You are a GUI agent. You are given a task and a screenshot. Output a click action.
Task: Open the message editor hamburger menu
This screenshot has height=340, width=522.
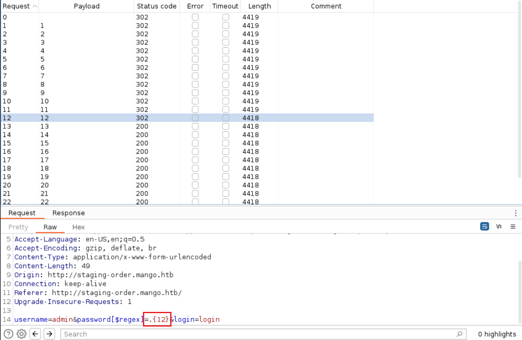(x=513, y=227)
